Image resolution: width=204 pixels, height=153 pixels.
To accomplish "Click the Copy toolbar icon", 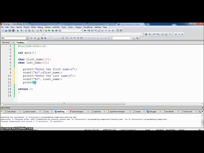I will 29,31.
